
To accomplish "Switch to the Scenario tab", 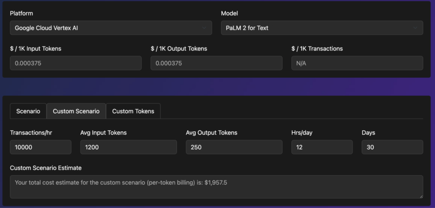I will (28, 111).
